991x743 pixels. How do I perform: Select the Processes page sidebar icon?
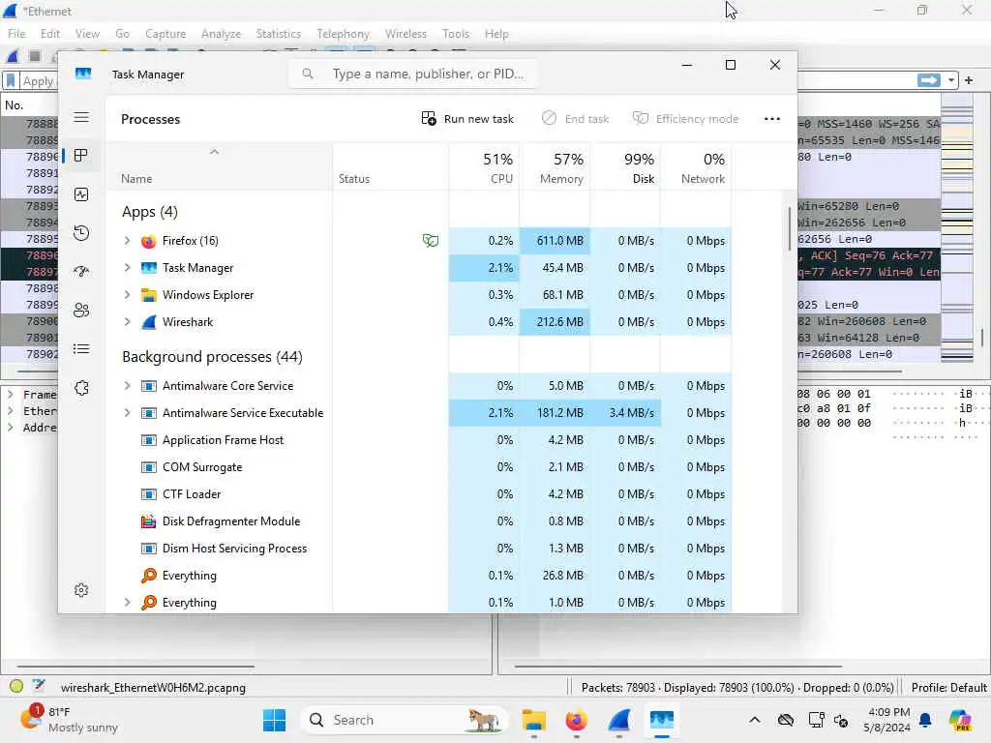tap(81, 156)
